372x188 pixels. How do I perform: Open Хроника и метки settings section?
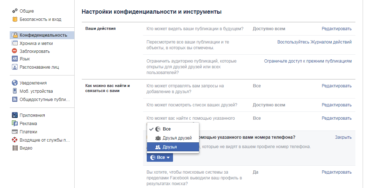click(x=36, y=43)
